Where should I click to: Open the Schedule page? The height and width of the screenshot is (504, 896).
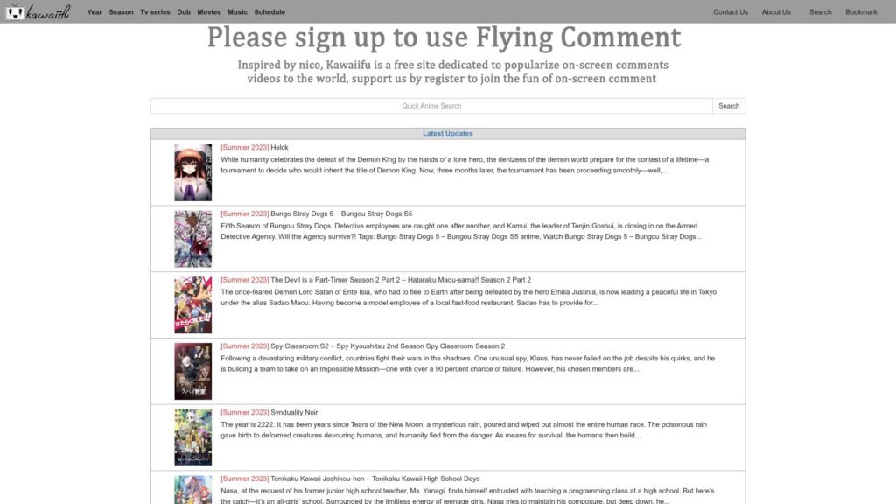click(x=269, y=12)
